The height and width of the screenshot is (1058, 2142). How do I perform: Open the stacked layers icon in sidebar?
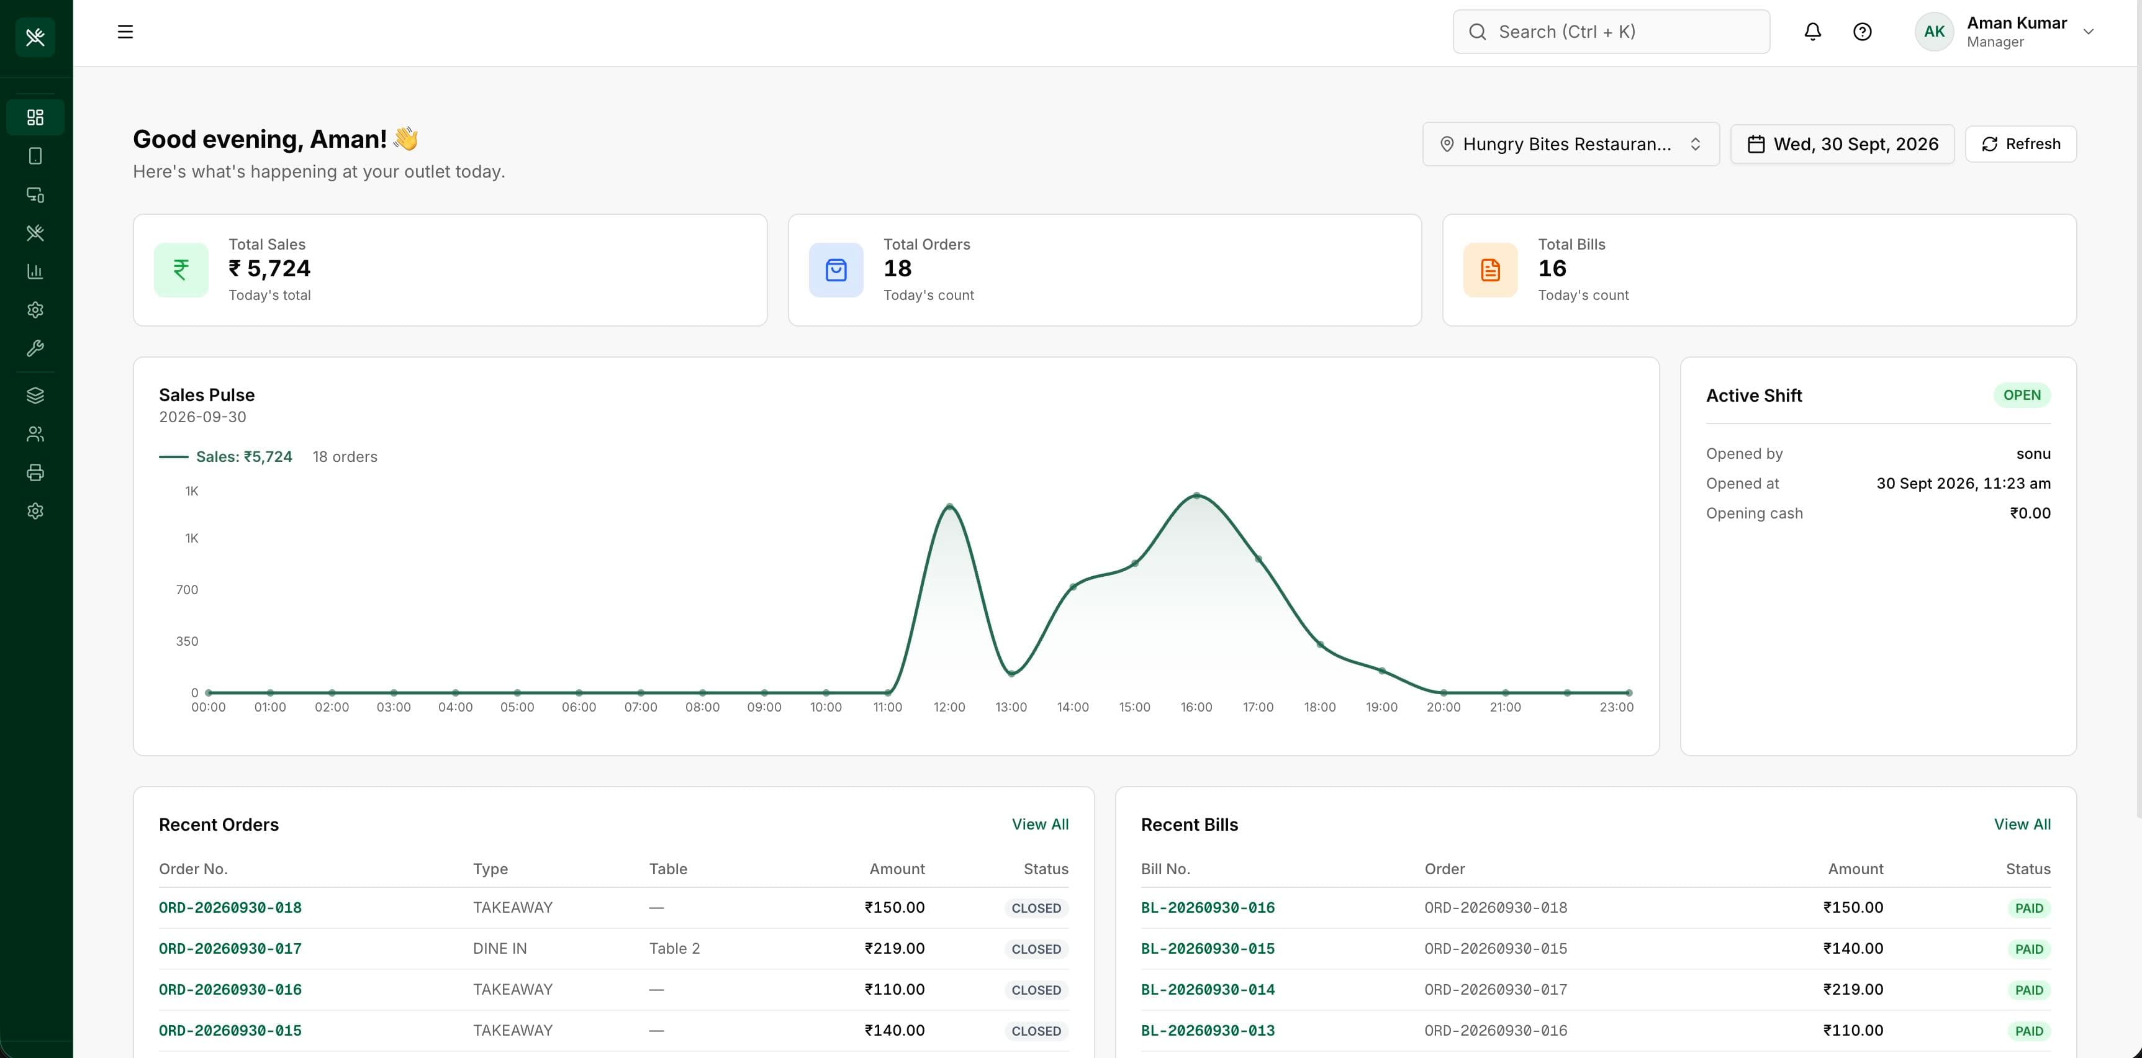[x=35, y=395]
